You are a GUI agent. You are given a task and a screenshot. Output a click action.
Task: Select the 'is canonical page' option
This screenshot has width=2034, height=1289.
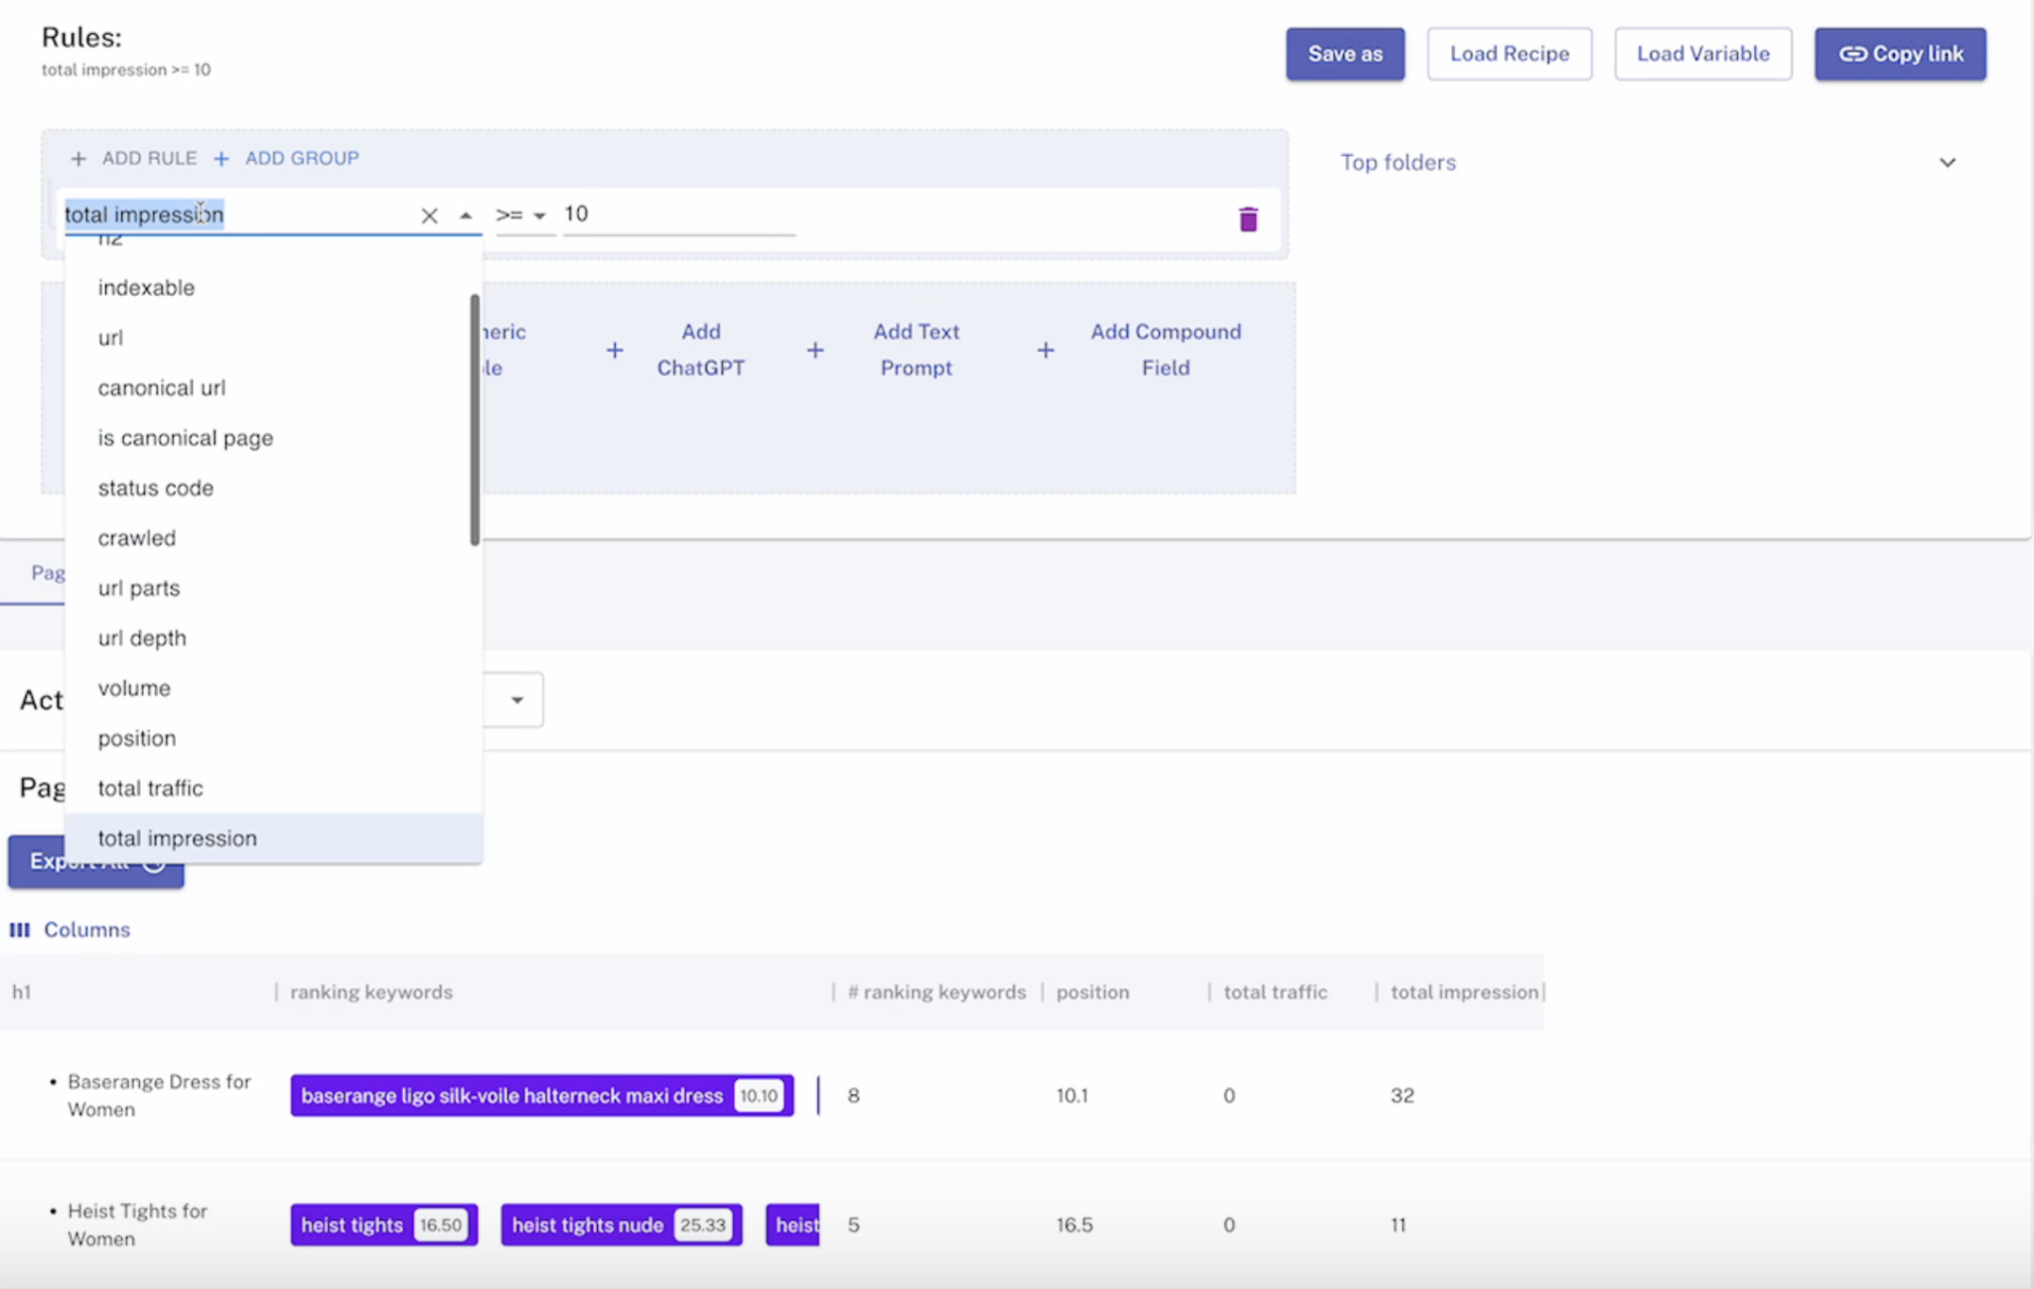(185, 437)
